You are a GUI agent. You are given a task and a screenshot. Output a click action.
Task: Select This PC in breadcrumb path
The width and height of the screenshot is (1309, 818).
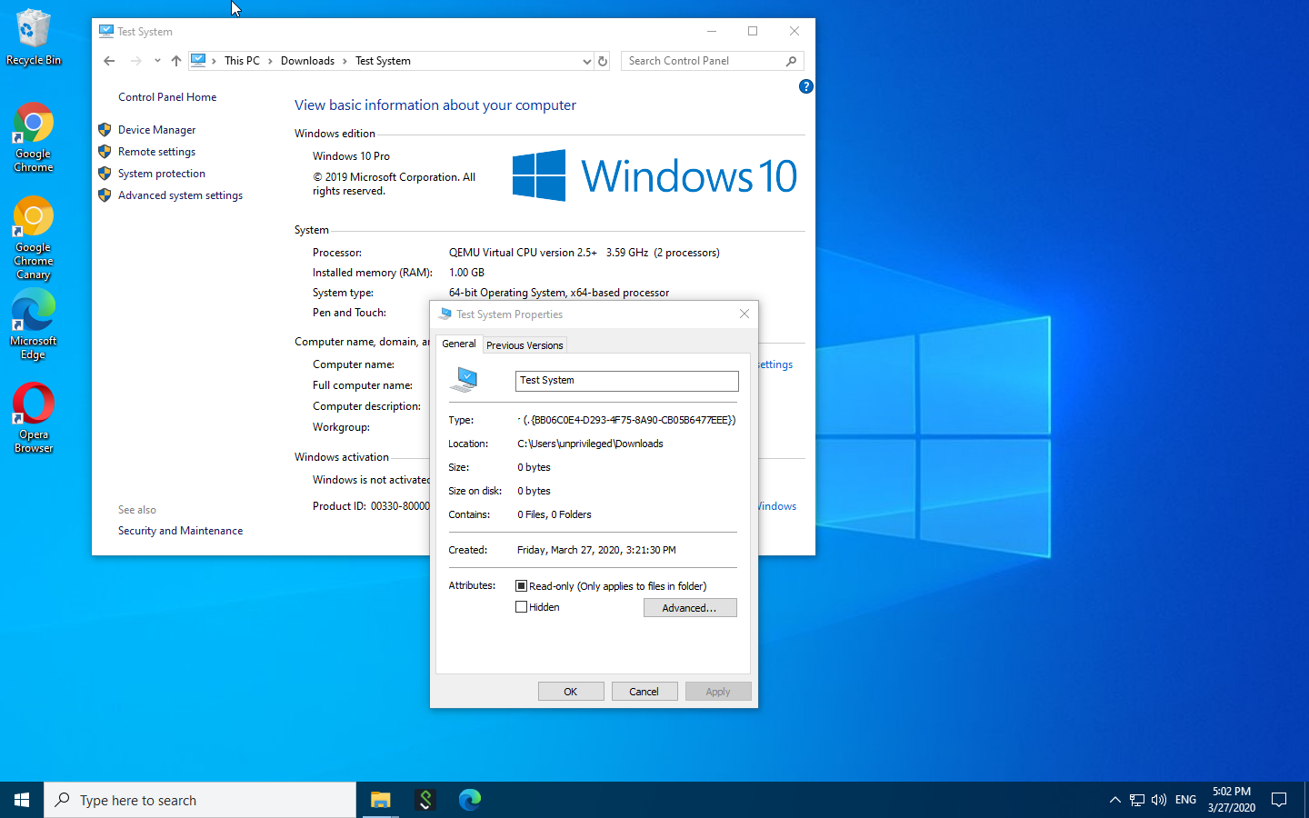(x=242, y=61)
